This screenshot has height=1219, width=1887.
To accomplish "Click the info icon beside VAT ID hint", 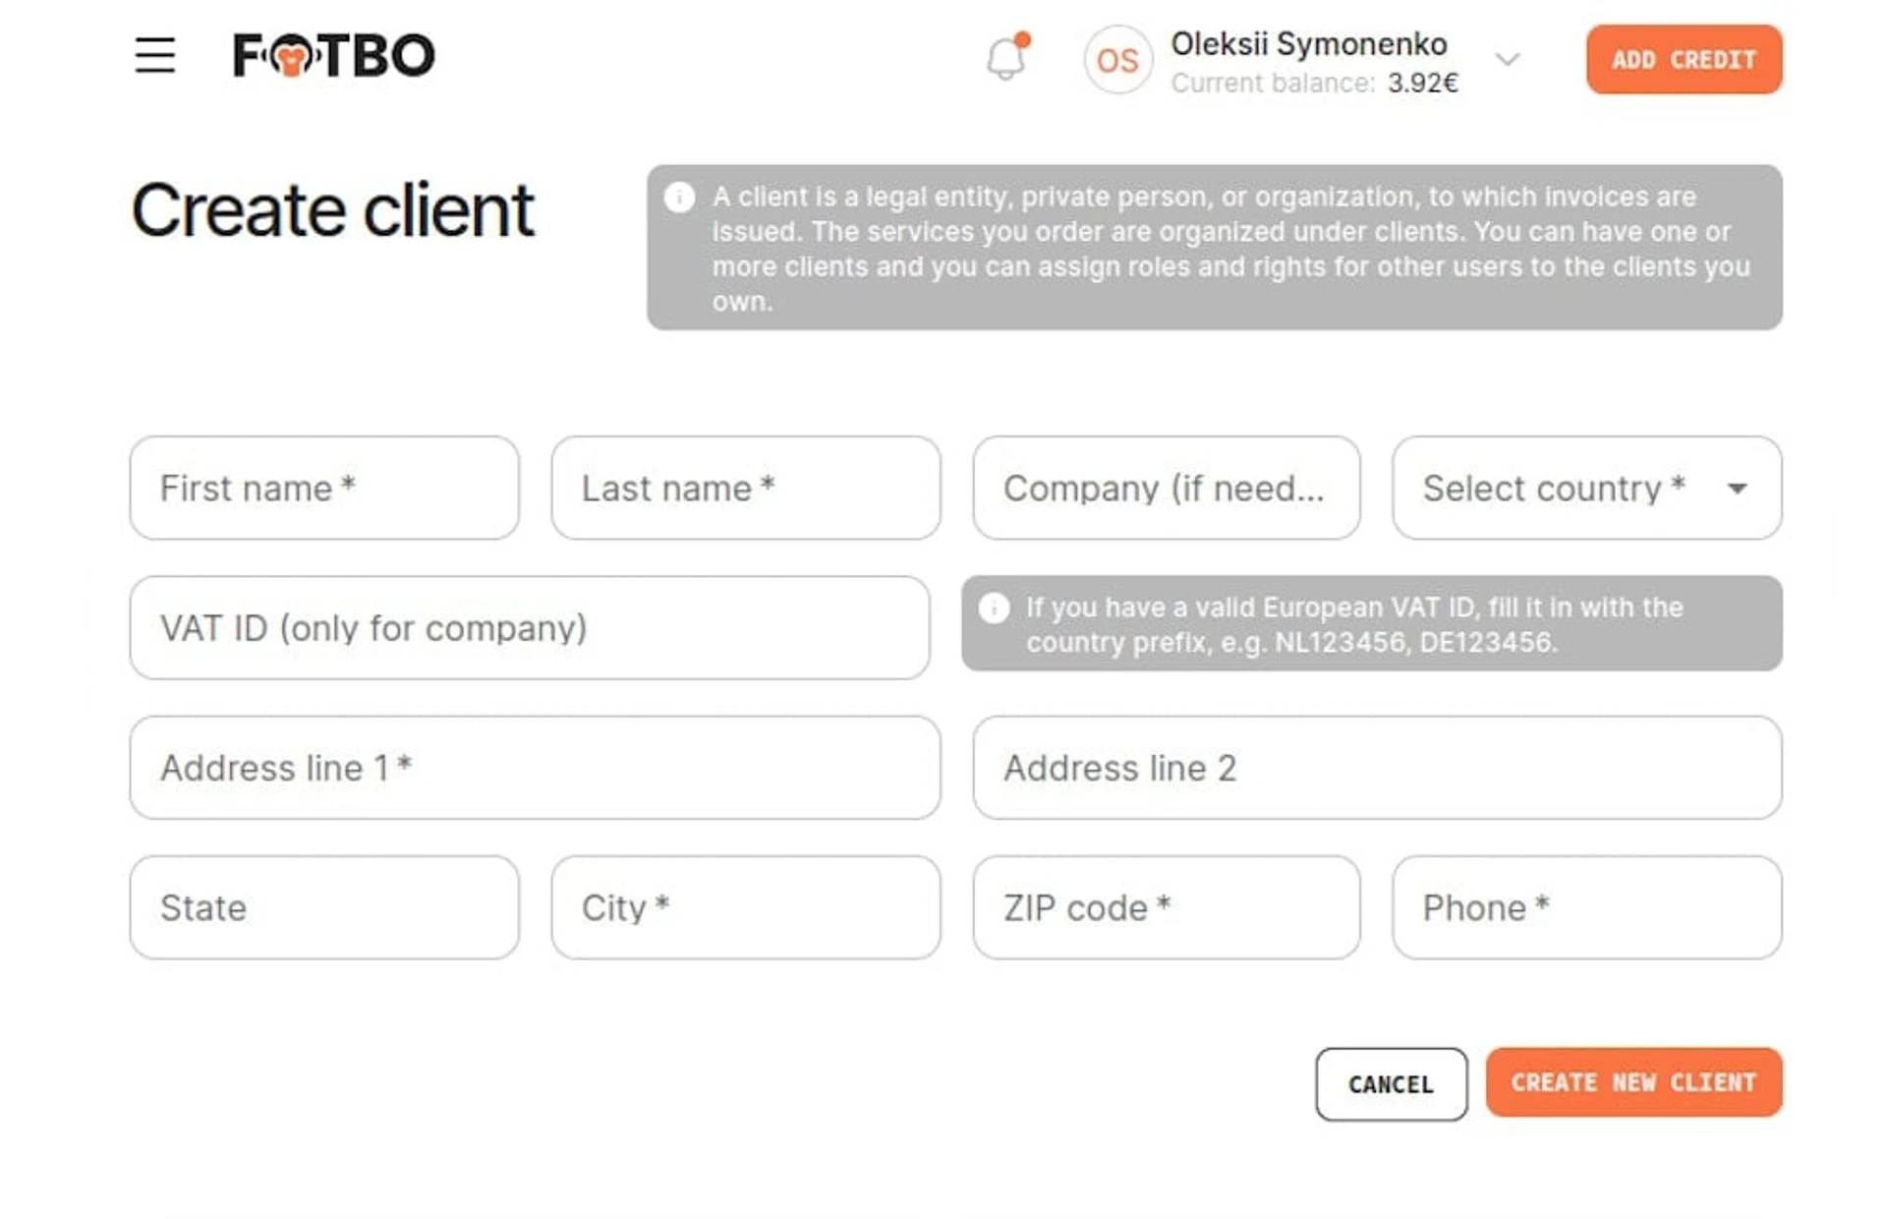I will click(994, 608).
